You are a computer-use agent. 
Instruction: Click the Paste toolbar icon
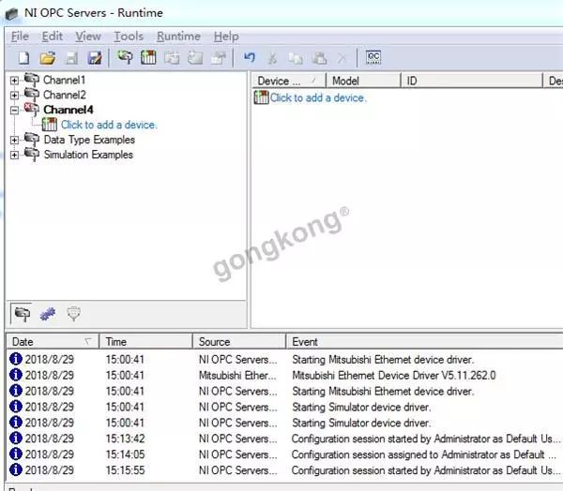pos(319,58)
